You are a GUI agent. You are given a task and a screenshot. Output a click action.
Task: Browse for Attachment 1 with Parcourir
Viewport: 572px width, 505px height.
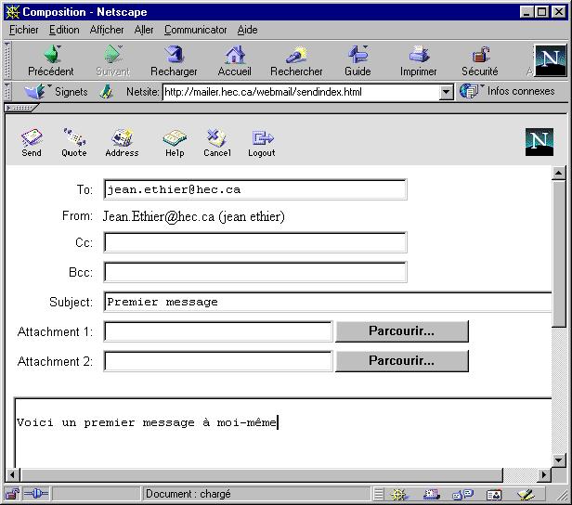point(402,331)
